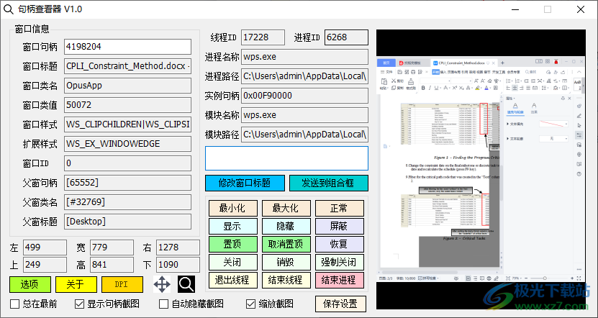
Task: Click the 最小化 button
Action: tap(232, 208)
